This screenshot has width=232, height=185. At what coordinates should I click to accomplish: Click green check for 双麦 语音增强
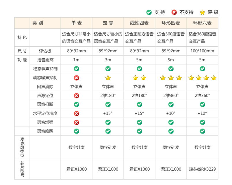(x=108, y=122)
